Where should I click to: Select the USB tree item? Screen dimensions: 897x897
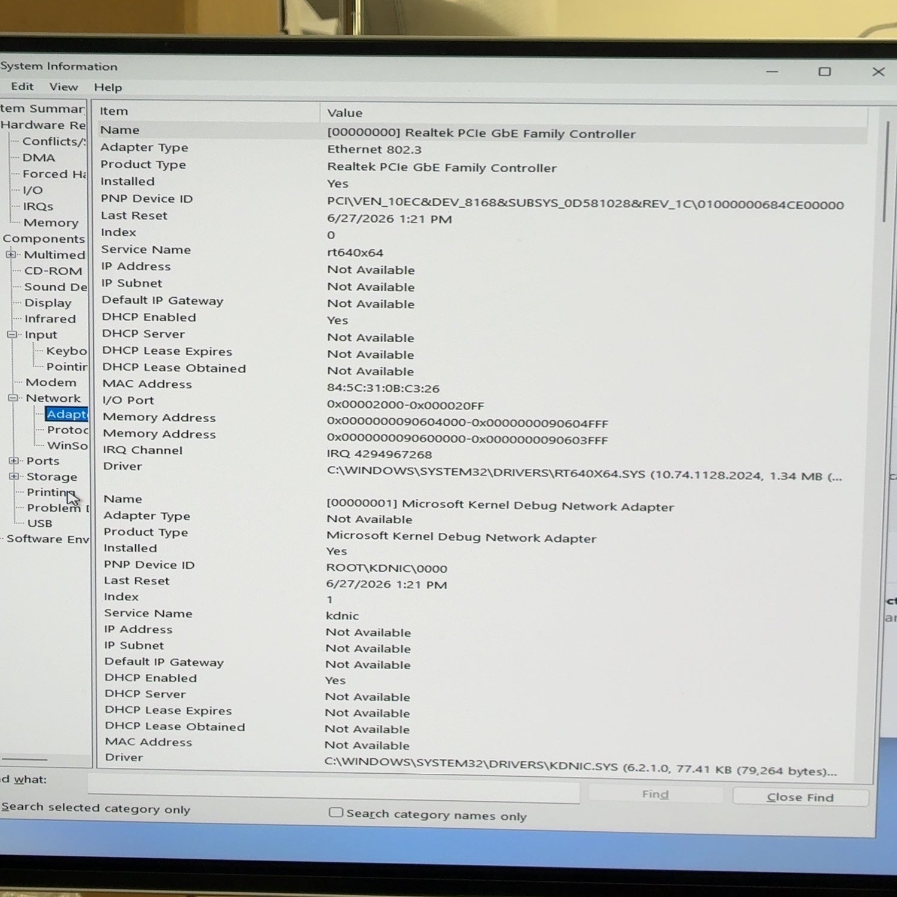pyautogui.click(x=40, y=523)
